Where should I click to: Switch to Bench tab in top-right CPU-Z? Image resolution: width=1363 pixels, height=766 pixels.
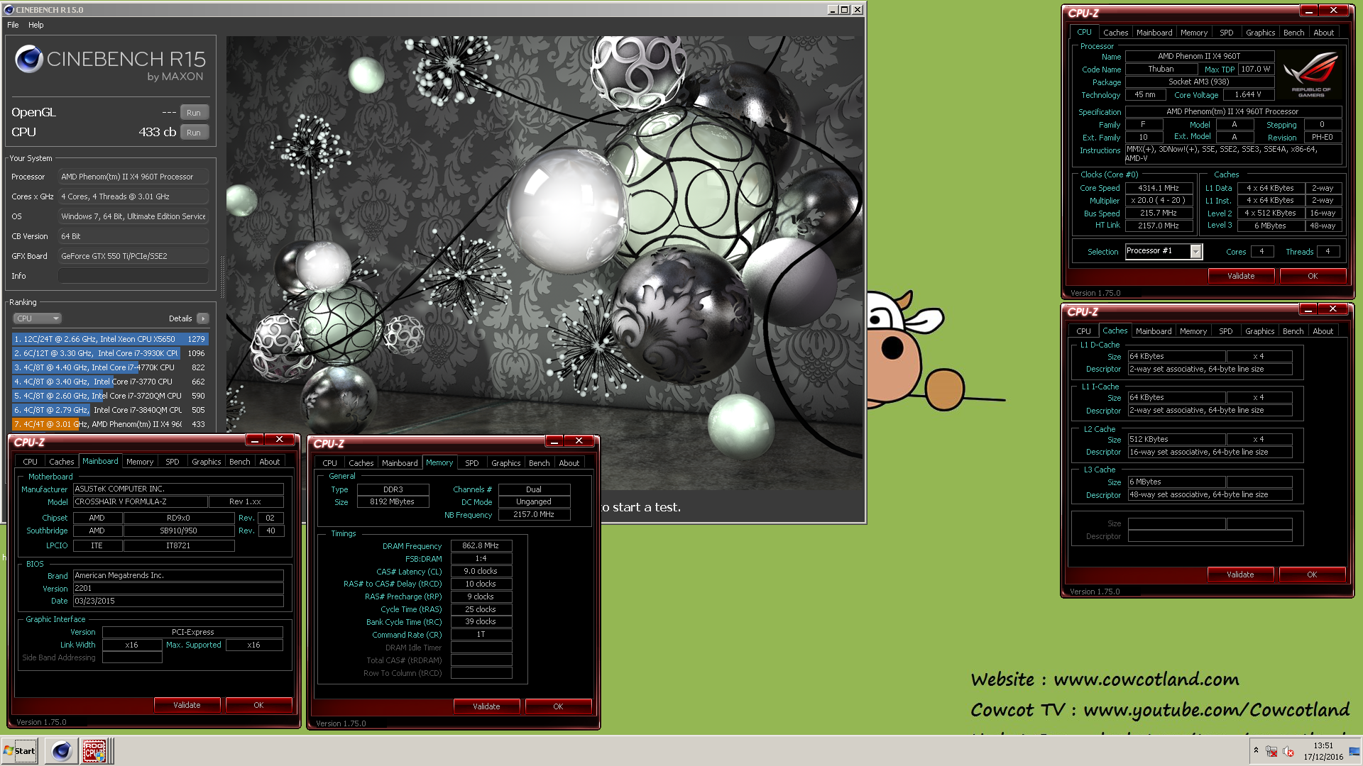tap(1293, 33)
